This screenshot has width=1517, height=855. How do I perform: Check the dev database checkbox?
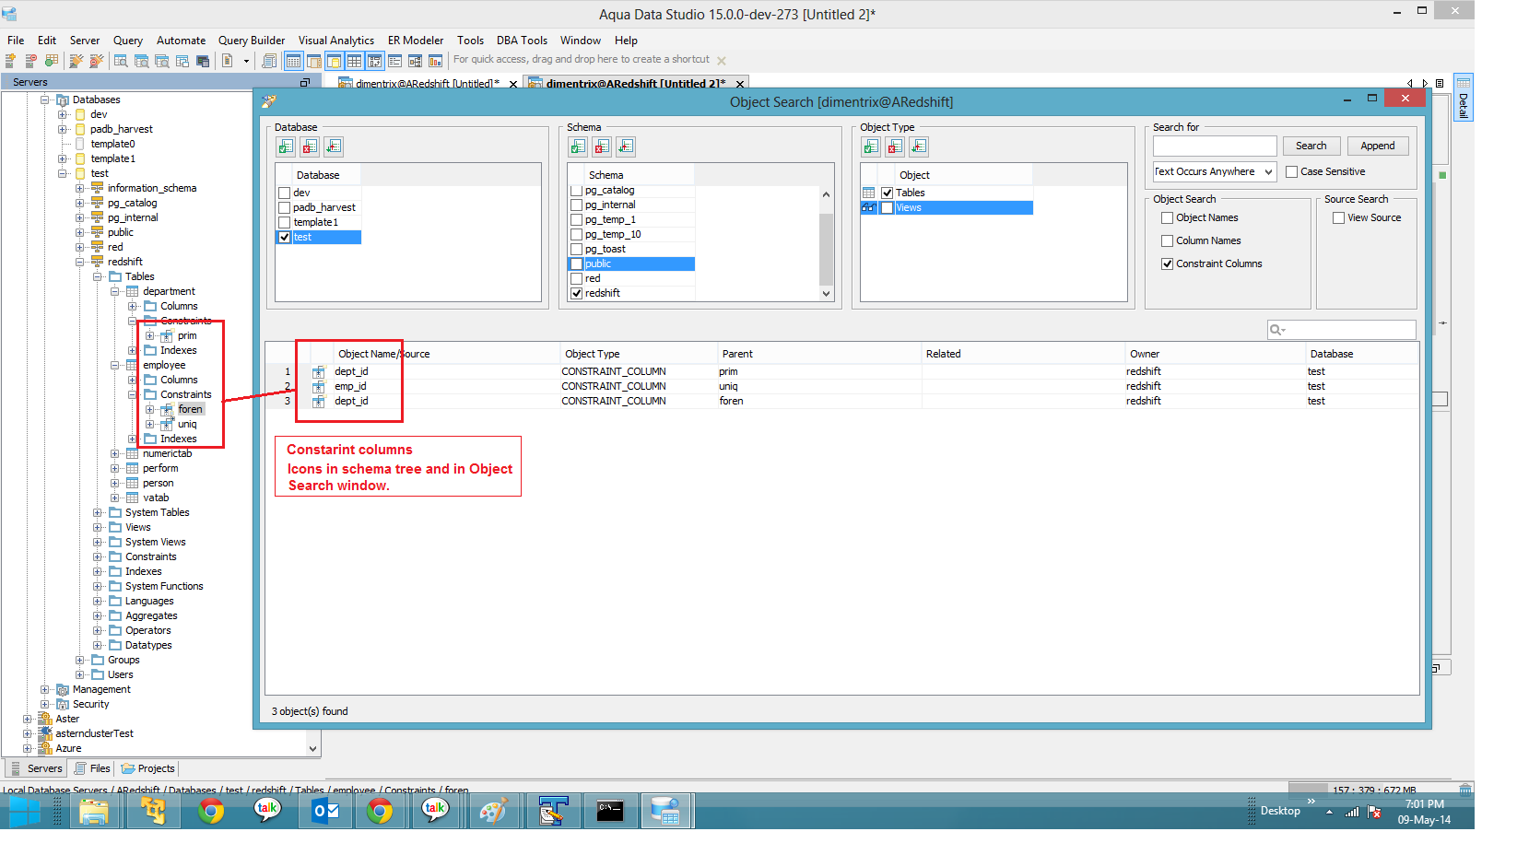[285, 193]
